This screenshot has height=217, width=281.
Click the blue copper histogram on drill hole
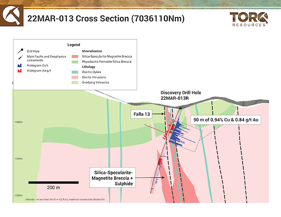click(x=179, y=135)
